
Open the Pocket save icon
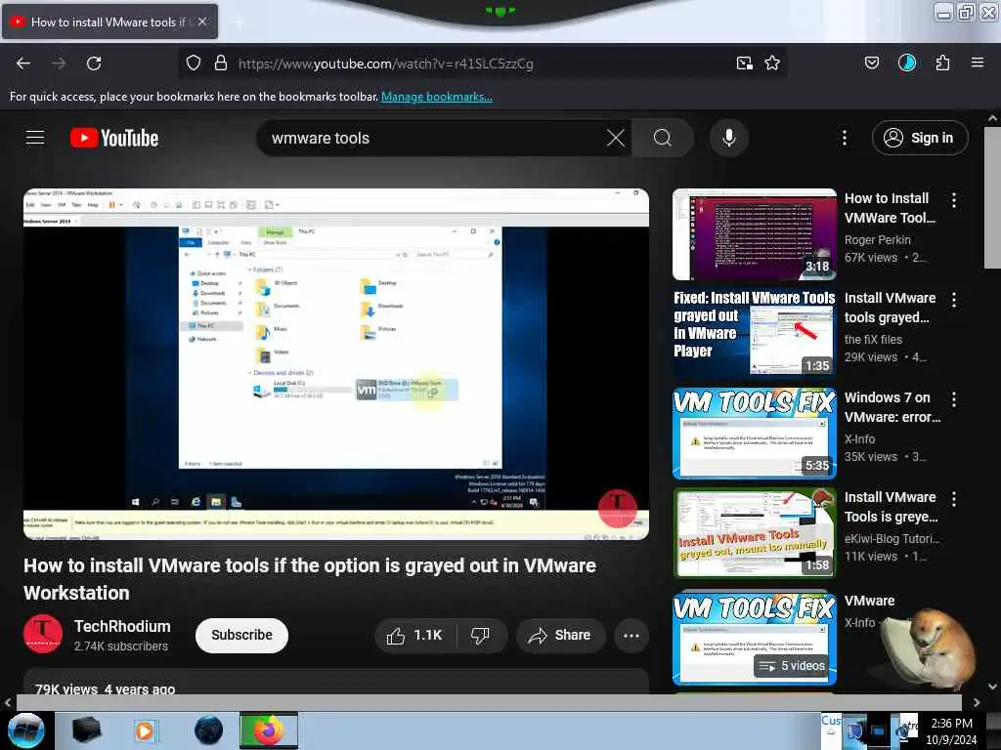tap(871, 63)
